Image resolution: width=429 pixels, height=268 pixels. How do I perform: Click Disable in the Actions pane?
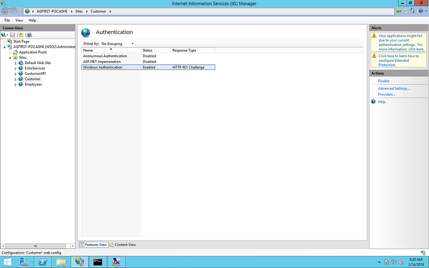384,81
